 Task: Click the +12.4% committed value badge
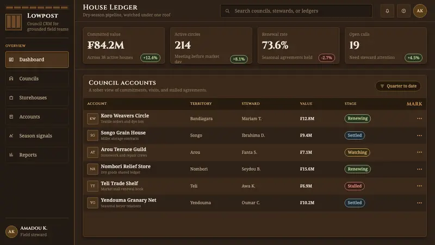pyautogui.click(x=150, y=58)
